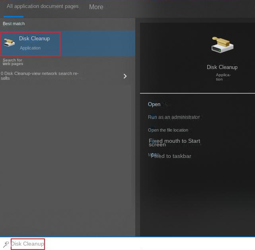Click the Disk Cleanup title in right panel
This screenshot has height=250, width=255.
222,67
